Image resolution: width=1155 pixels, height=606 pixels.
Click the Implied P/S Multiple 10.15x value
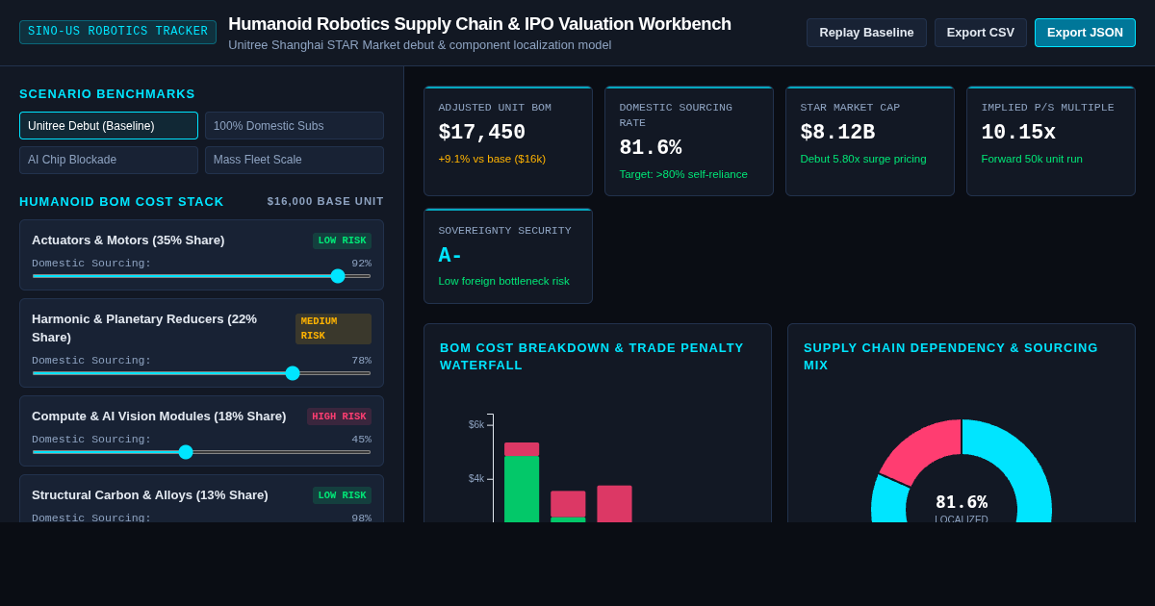pyautogui.click(x=1018, y=133)
